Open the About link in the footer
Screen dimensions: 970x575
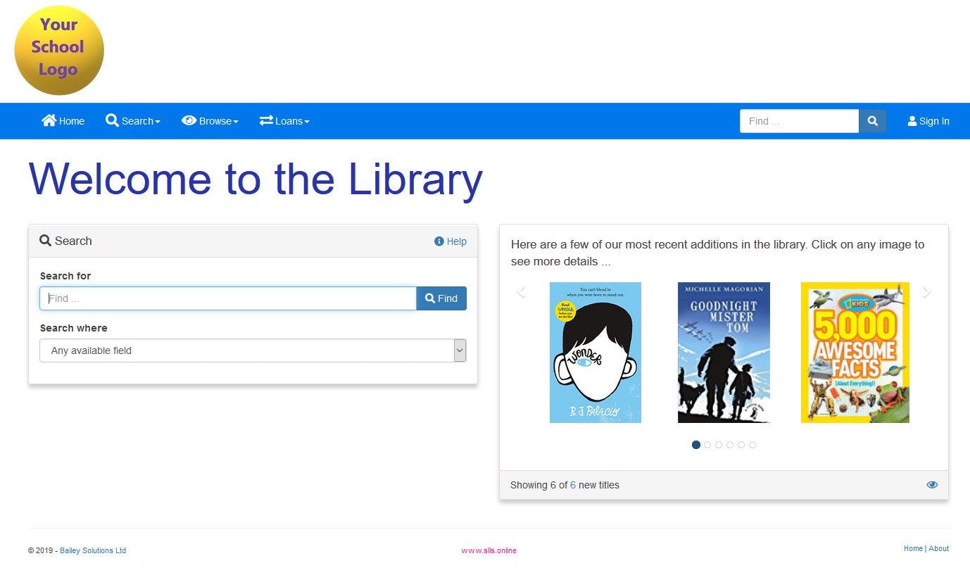click(938, 548)
